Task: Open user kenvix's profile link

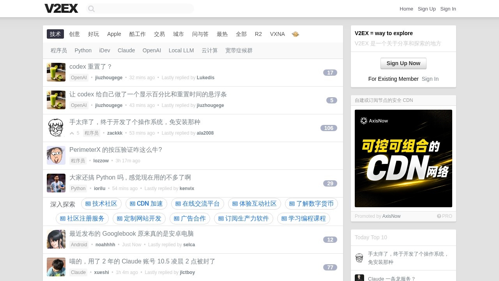Action: 187,189
